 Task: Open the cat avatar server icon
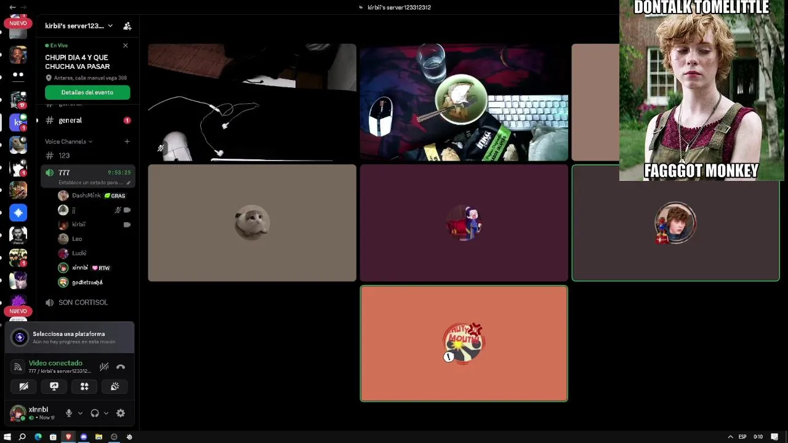(18, 145)
